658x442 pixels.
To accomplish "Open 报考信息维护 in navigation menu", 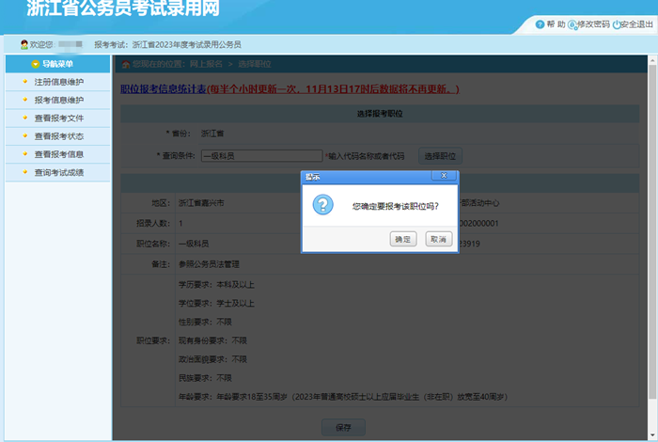I will 58,100.
